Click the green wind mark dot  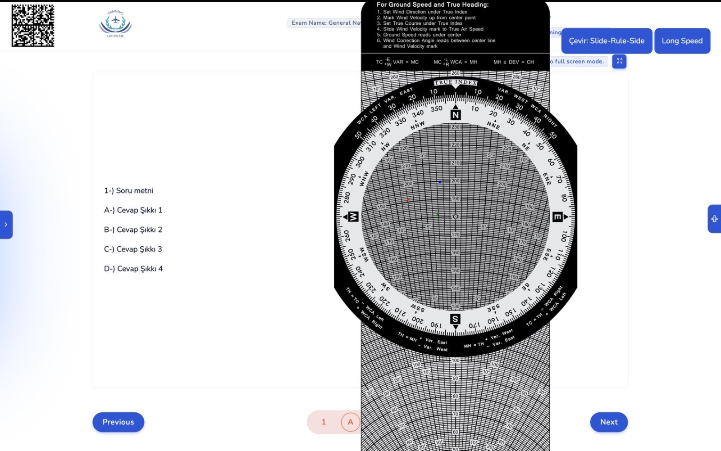(x=438, y=213)
